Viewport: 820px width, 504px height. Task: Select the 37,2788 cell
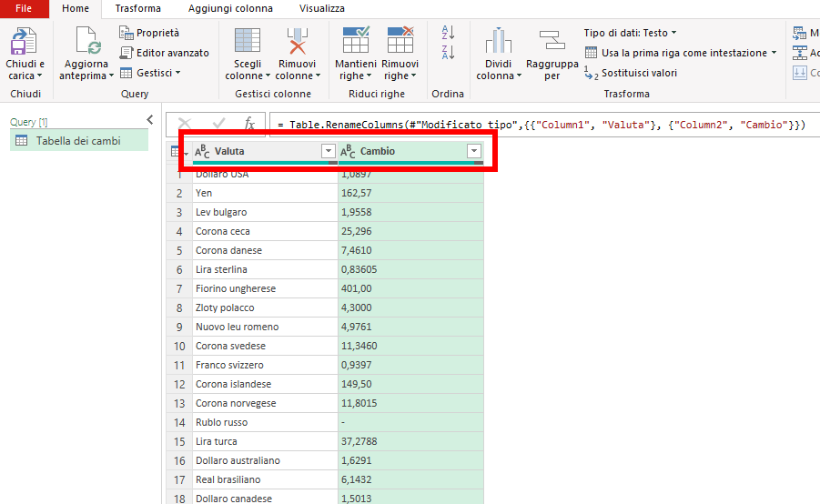pos(411,441)
